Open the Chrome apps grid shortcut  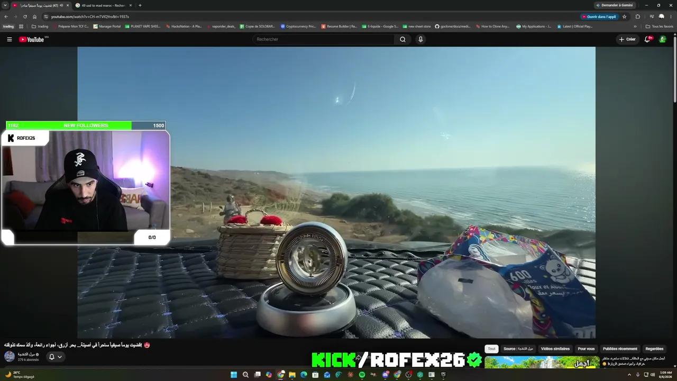point(21,26)
